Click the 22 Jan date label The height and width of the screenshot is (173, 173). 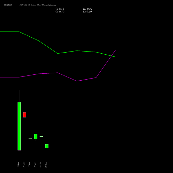[40, 165]
